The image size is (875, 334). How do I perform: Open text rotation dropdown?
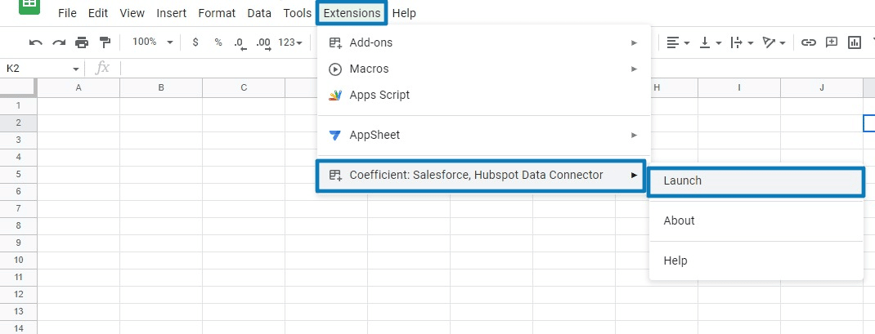coord(774,42)
